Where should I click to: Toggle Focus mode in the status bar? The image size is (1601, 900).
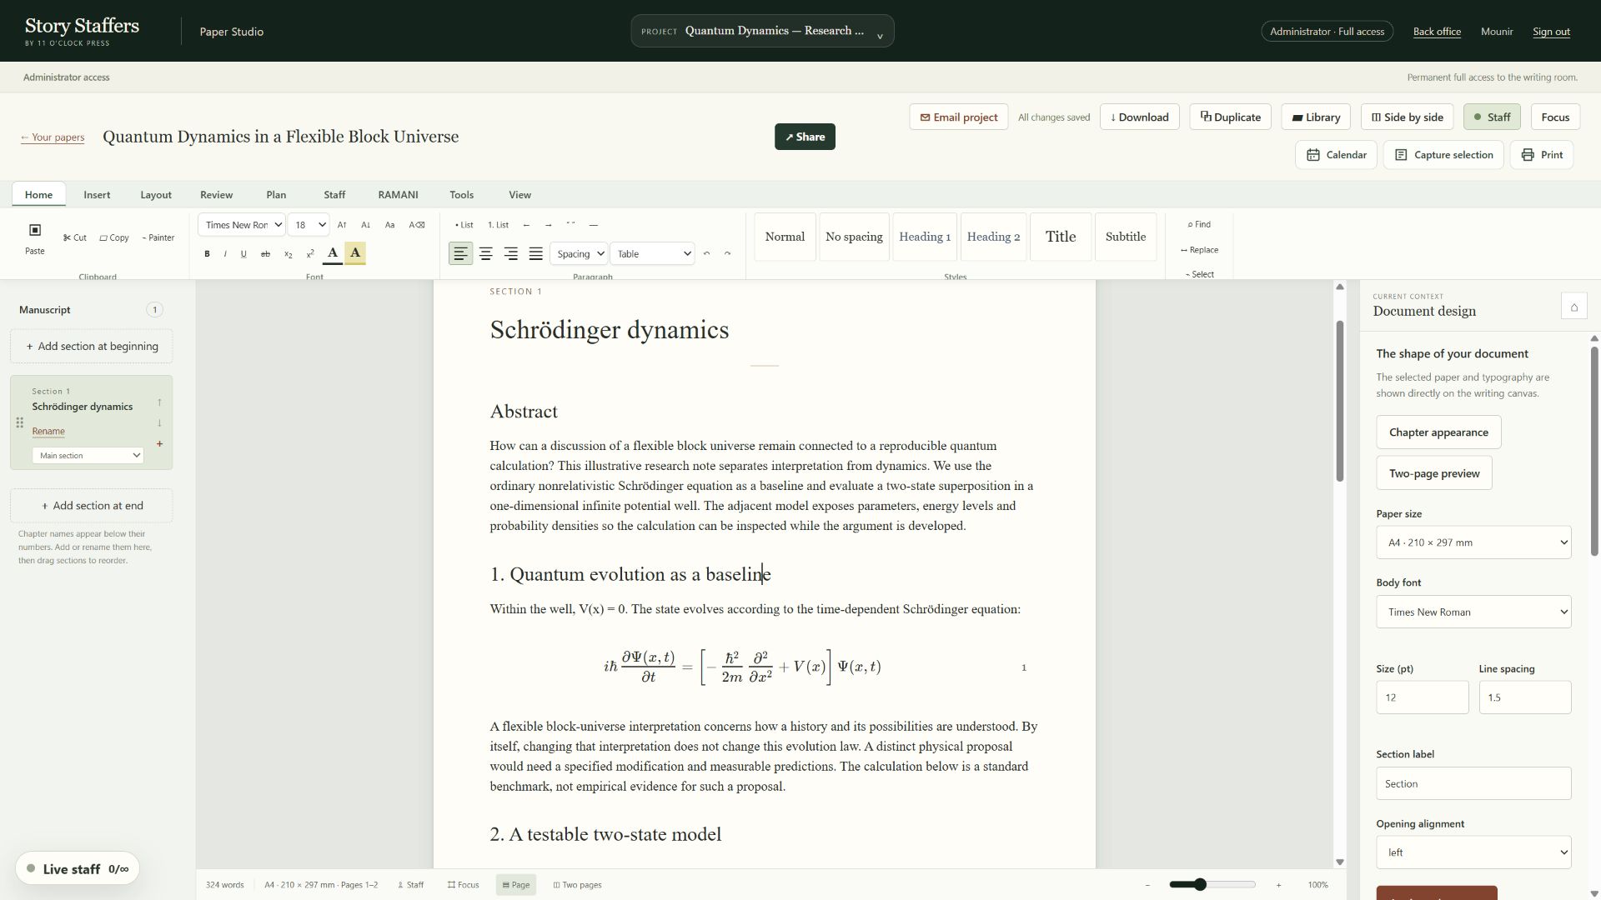click(463, 885)
